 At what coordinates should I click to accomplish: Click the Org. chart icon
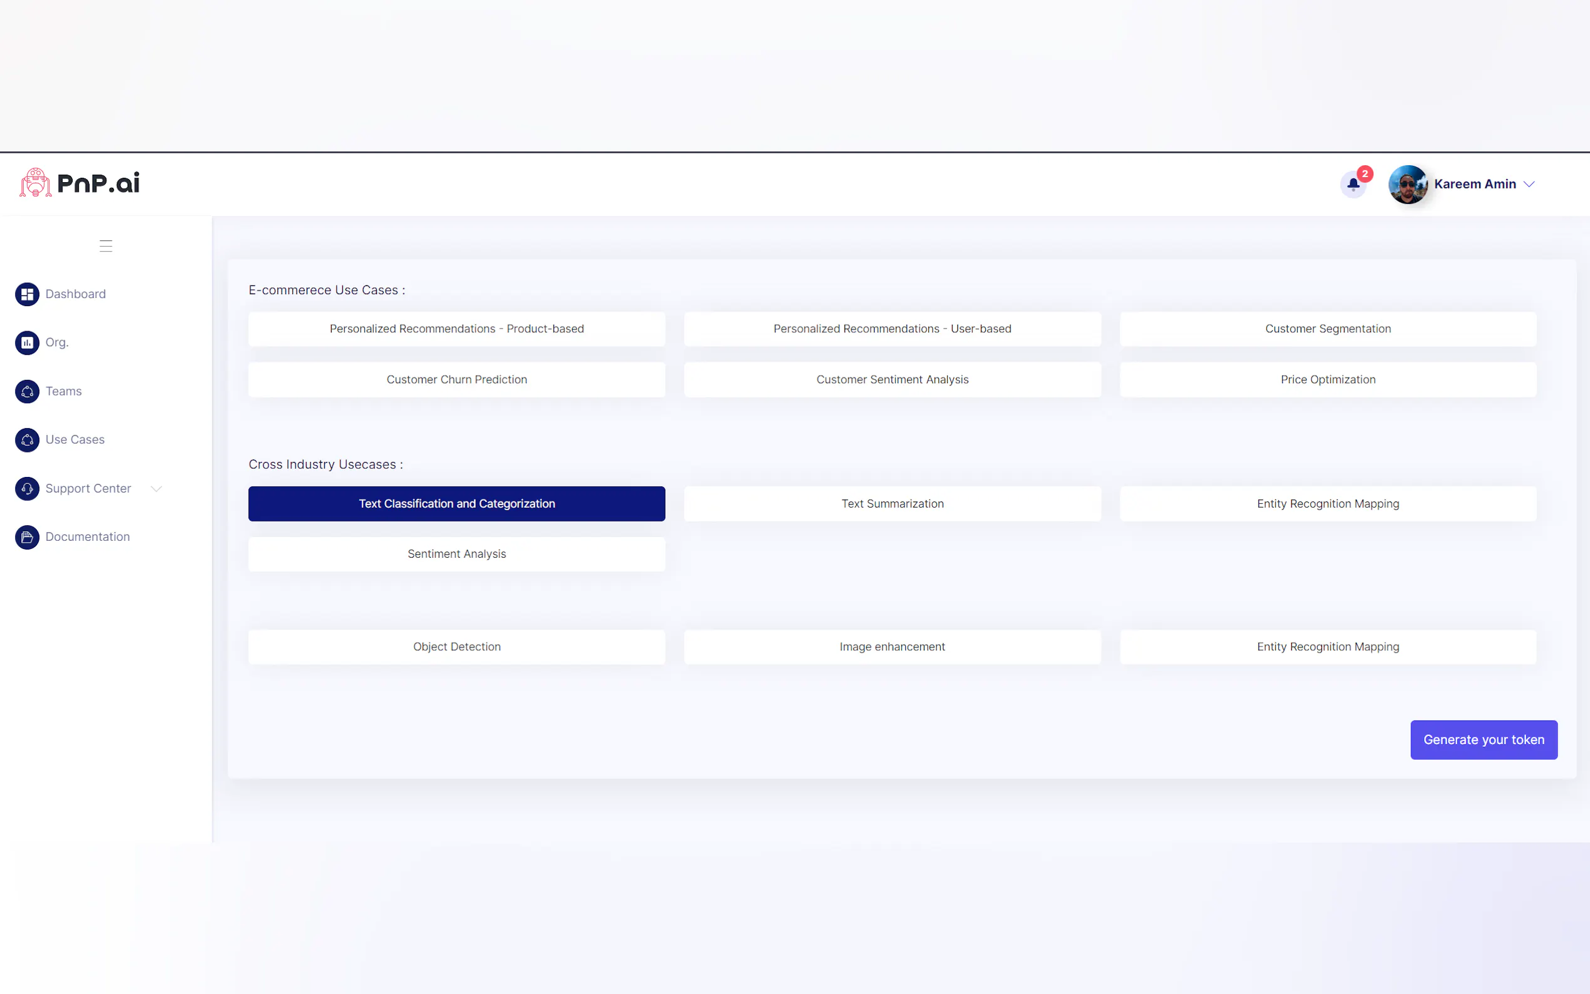27,342
